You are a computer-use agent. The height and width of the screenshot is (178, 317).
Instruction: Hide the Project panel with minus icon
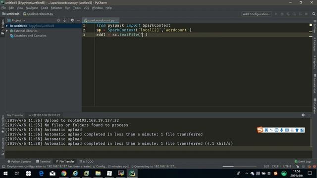[x=78, y=20]
